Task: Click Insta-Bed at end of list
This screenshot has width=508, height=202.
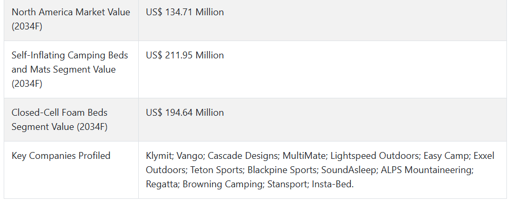Action: (x=331, y=184)
